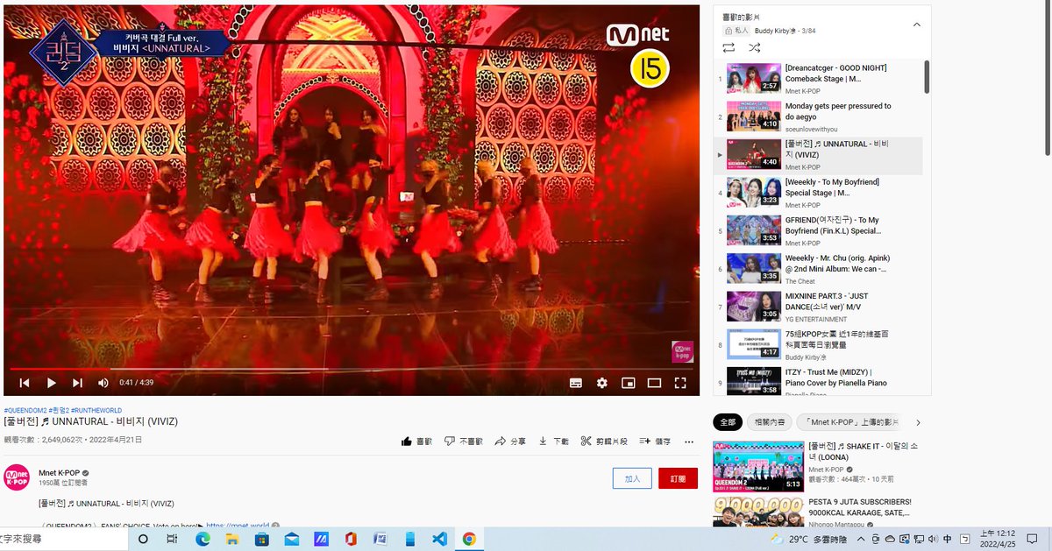Viewport: 1052px width, 551px height.
Task: Toggle playlist loop
Action: pyautogui.click(x=729, y=47)
